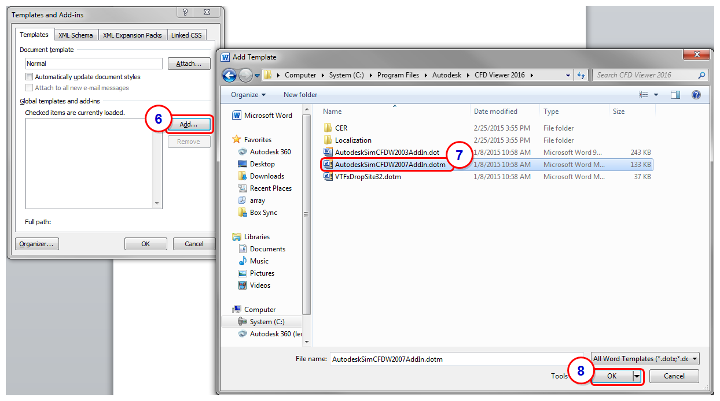Sort by the Name column header
Image resolution: width=720 pixels, height=401 pixels.
point(394,112)
